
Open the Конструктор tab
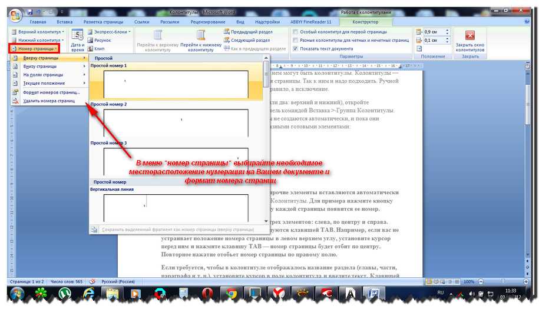365,22
